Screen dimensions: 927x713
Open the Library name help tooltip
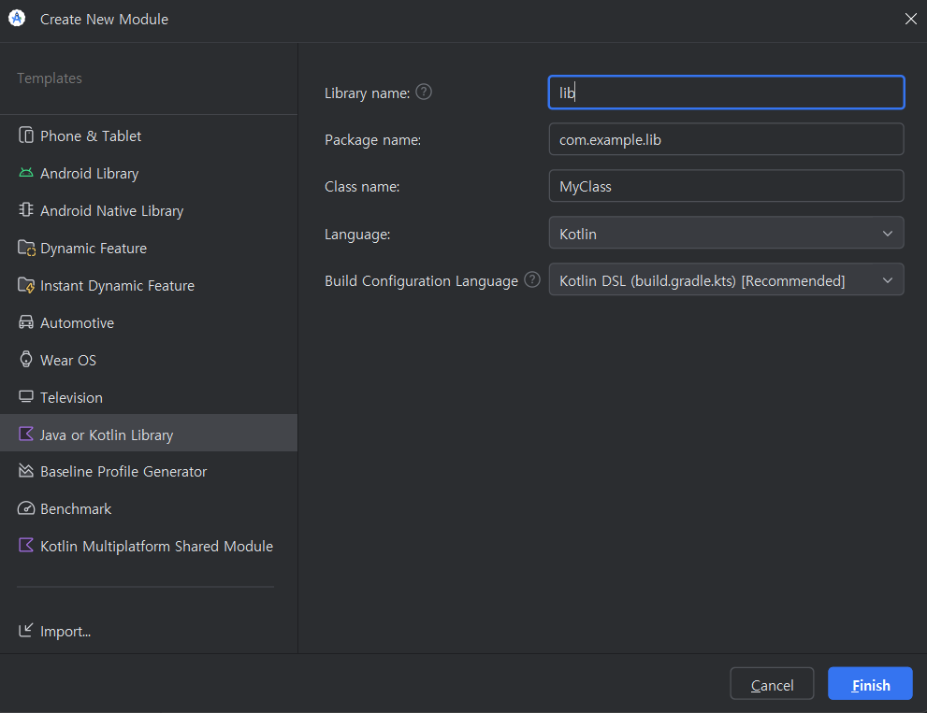[x=423, y=92]
